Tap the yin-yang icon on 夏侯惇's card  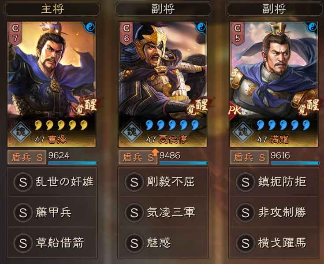coord(201,27)
